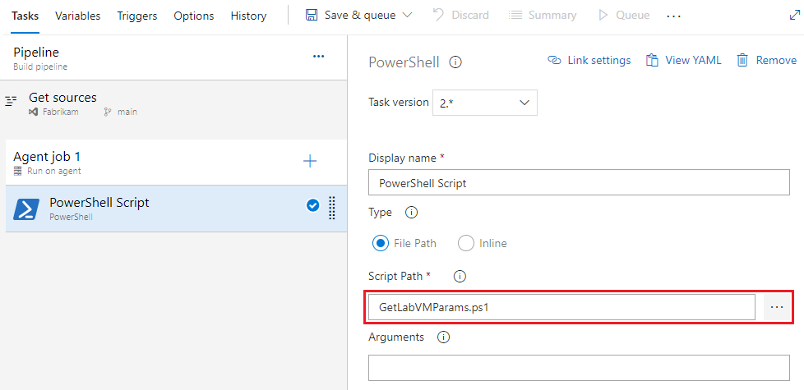Click the info icon next to PowerShell title
The image size is (804, 390).
click(x=456, y=62)
